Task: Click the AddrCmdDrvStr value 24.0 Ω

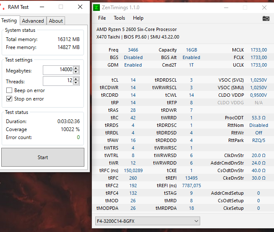Action: 258,163
